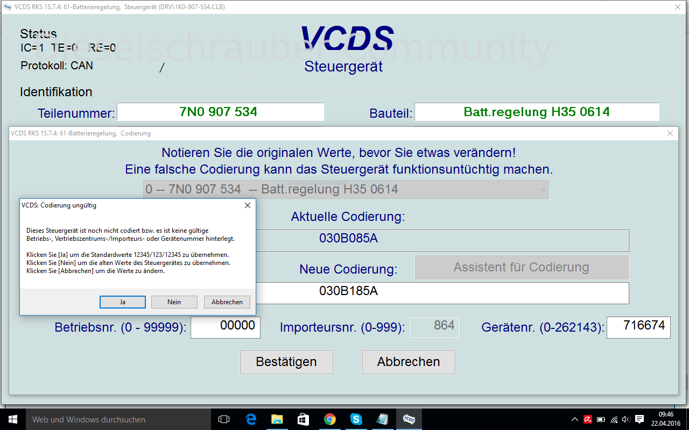Click the Identifikation label
This screenshot has width=689, height=430.
[56, 92]
